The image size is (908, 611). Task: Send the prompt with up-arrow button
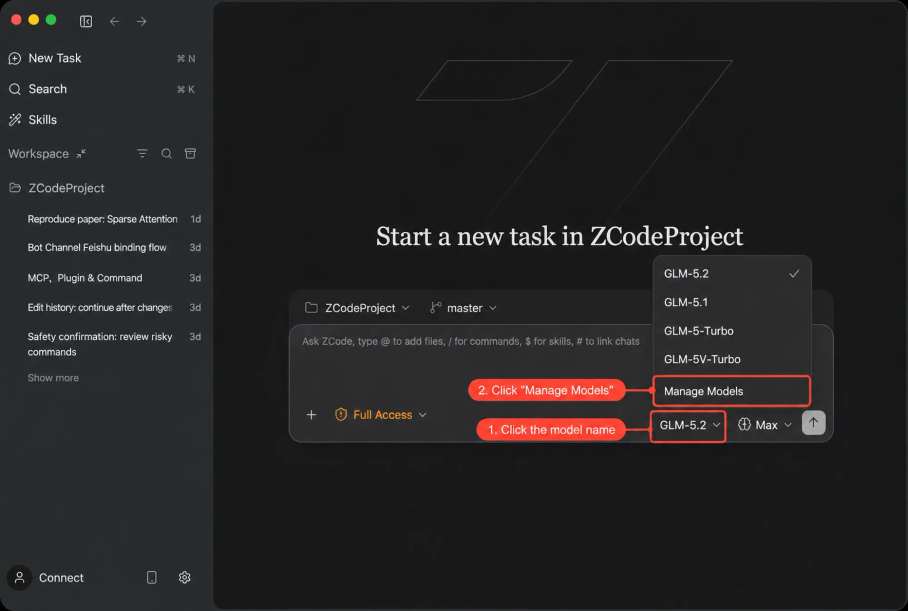coord(814,423)
